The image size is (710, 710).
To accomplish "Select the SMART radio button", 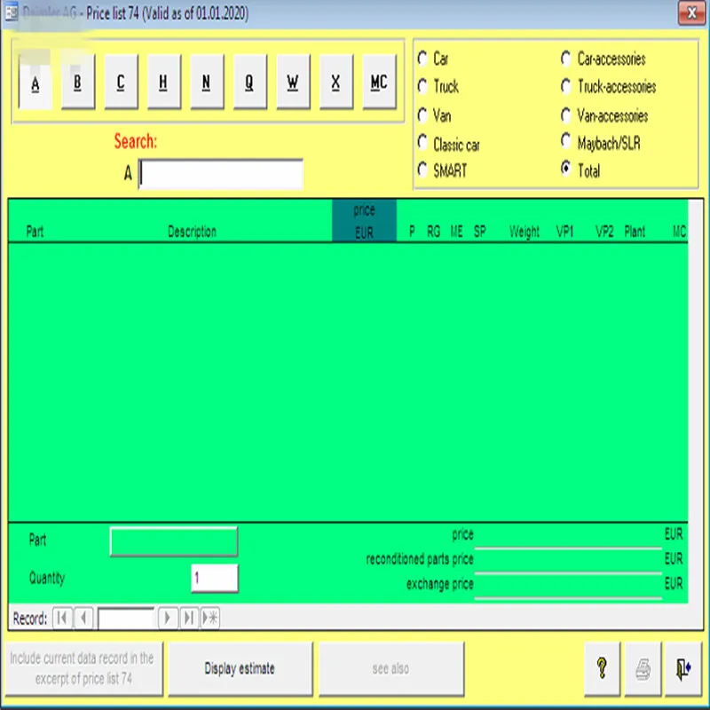I will (x=422, y=170).
